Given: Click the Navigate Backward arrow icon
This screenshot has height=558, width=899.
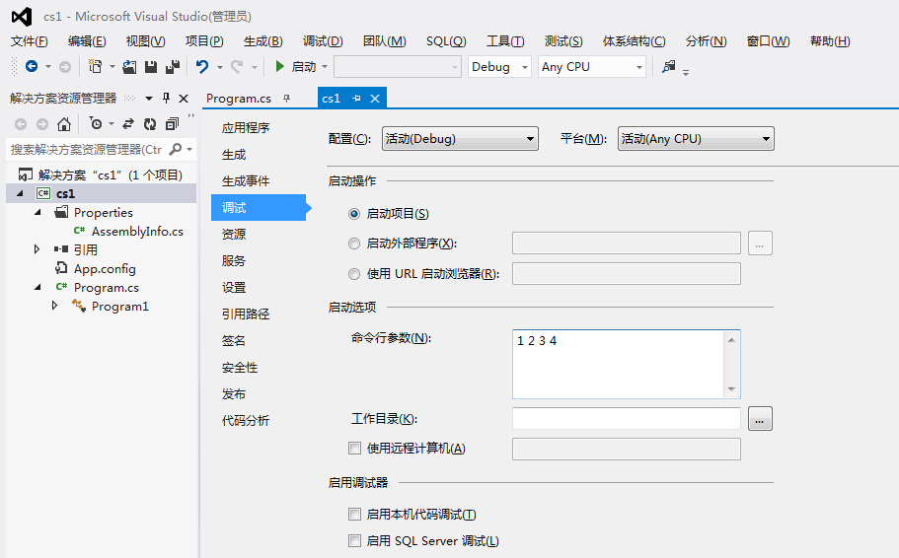Looking at the screenshot, I should pyautogui.click(x=32, y=66).
